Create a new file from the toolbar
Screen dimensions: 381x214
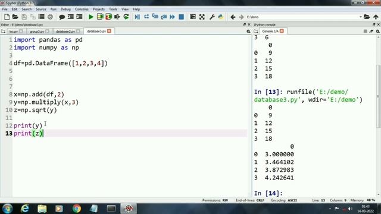pos(7,17)
